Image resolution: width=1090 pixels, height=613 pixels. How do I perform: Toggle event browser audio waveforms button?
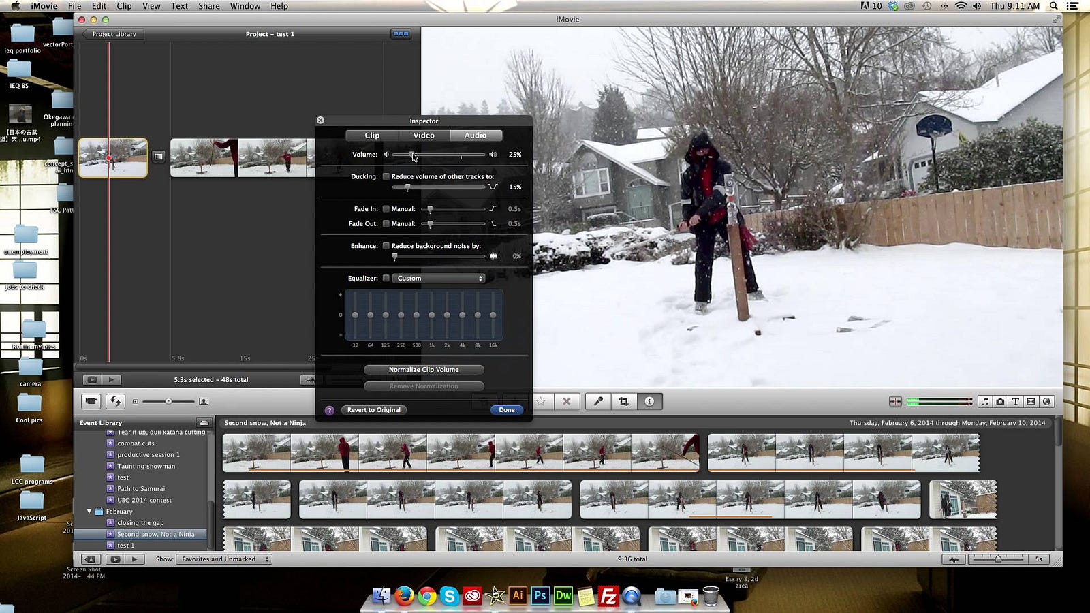pyautogui.click(x=954, y=559)
